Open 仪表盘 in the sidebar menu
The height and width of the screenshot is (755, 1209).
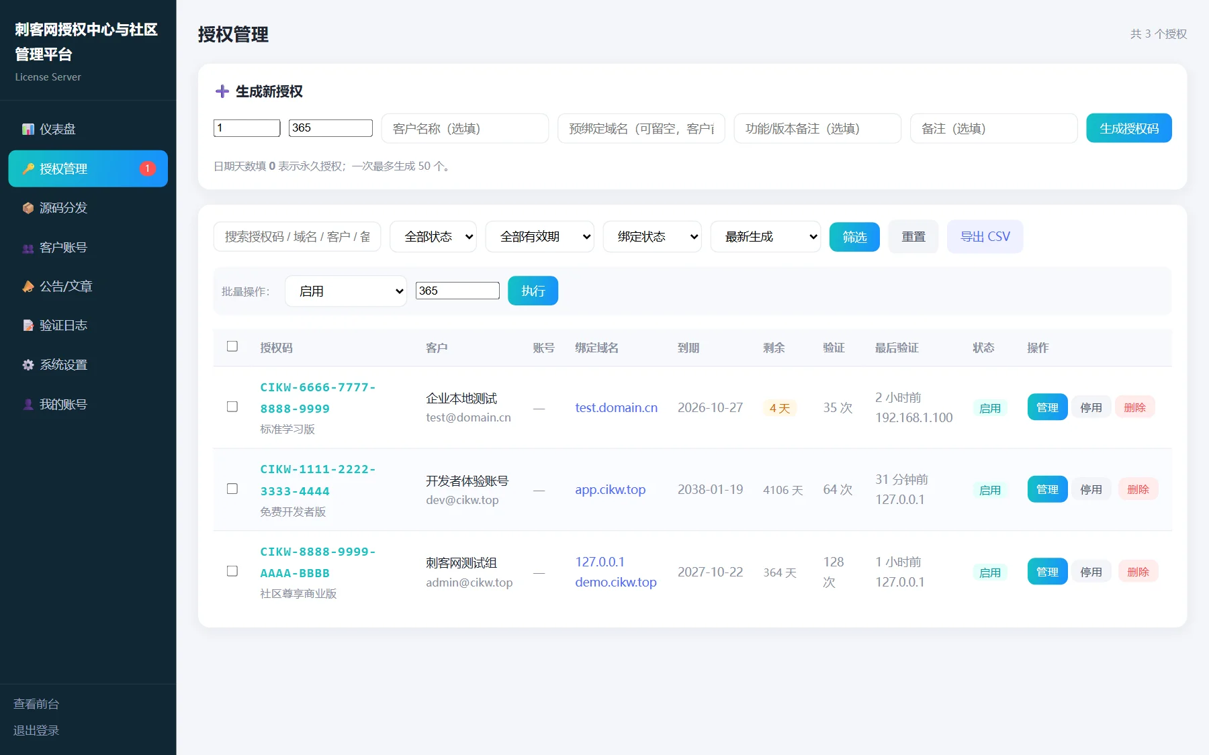pyautogui.click(x=88, y=129)
